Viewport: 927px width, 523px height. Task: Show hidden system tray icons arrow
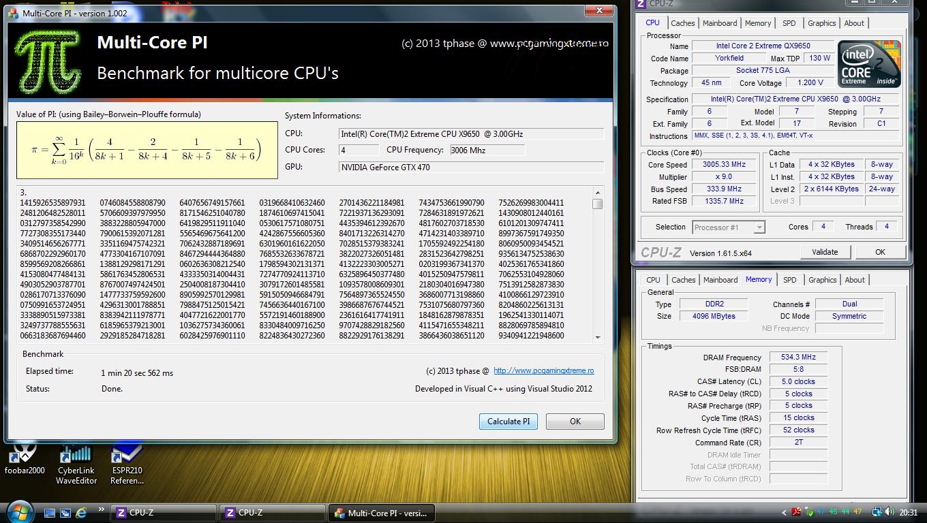click(x=784, y=512)
